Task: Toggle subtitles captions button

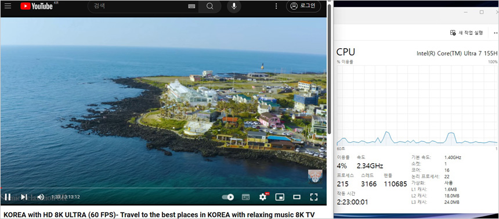Action: tap(245, 198)
